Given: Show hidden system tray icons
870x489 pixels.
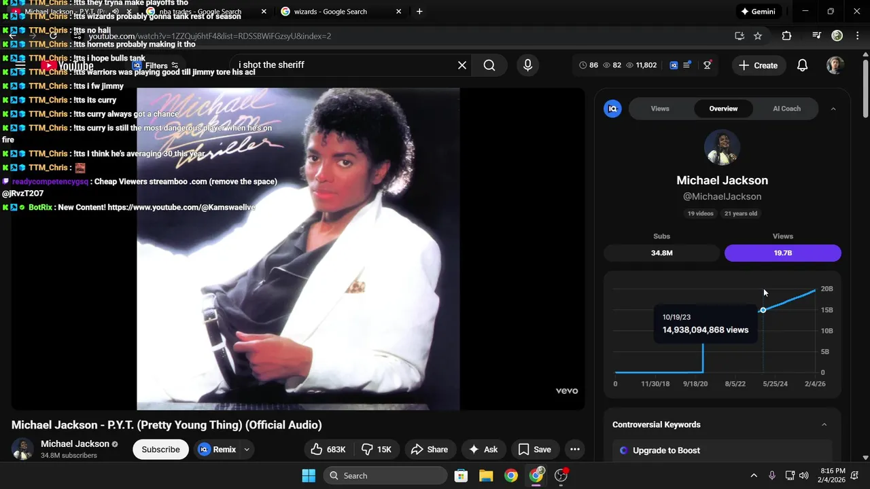Looking at the screenshot, I should pyautogui.click(x=754, y=475).
